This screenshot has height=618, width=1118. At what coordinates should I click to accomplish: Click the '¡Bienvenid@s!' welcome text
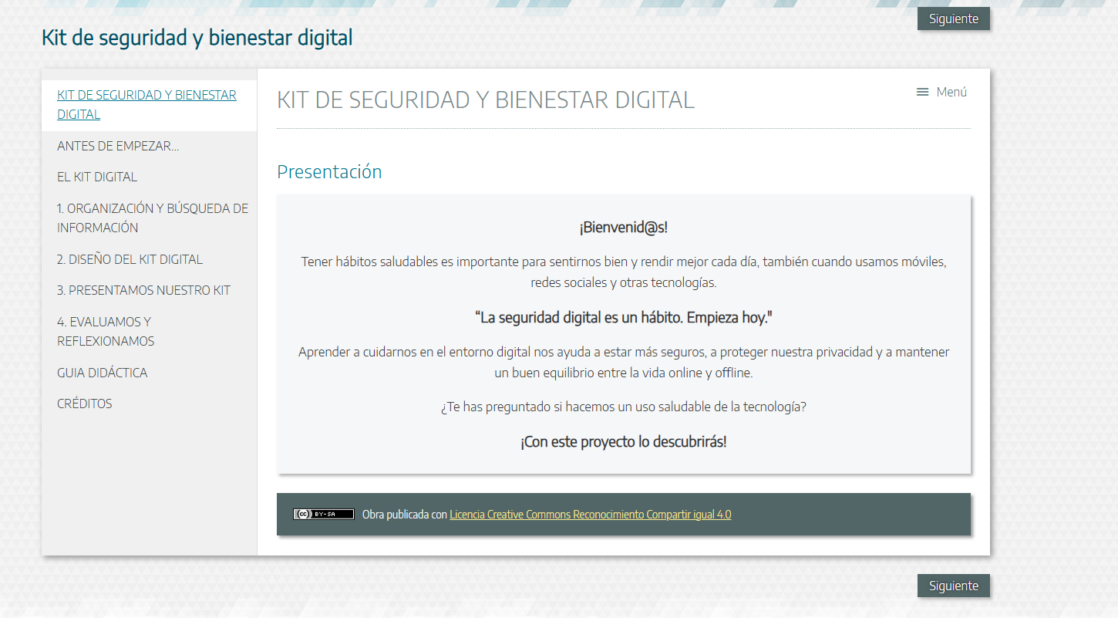tap(623, 228)
